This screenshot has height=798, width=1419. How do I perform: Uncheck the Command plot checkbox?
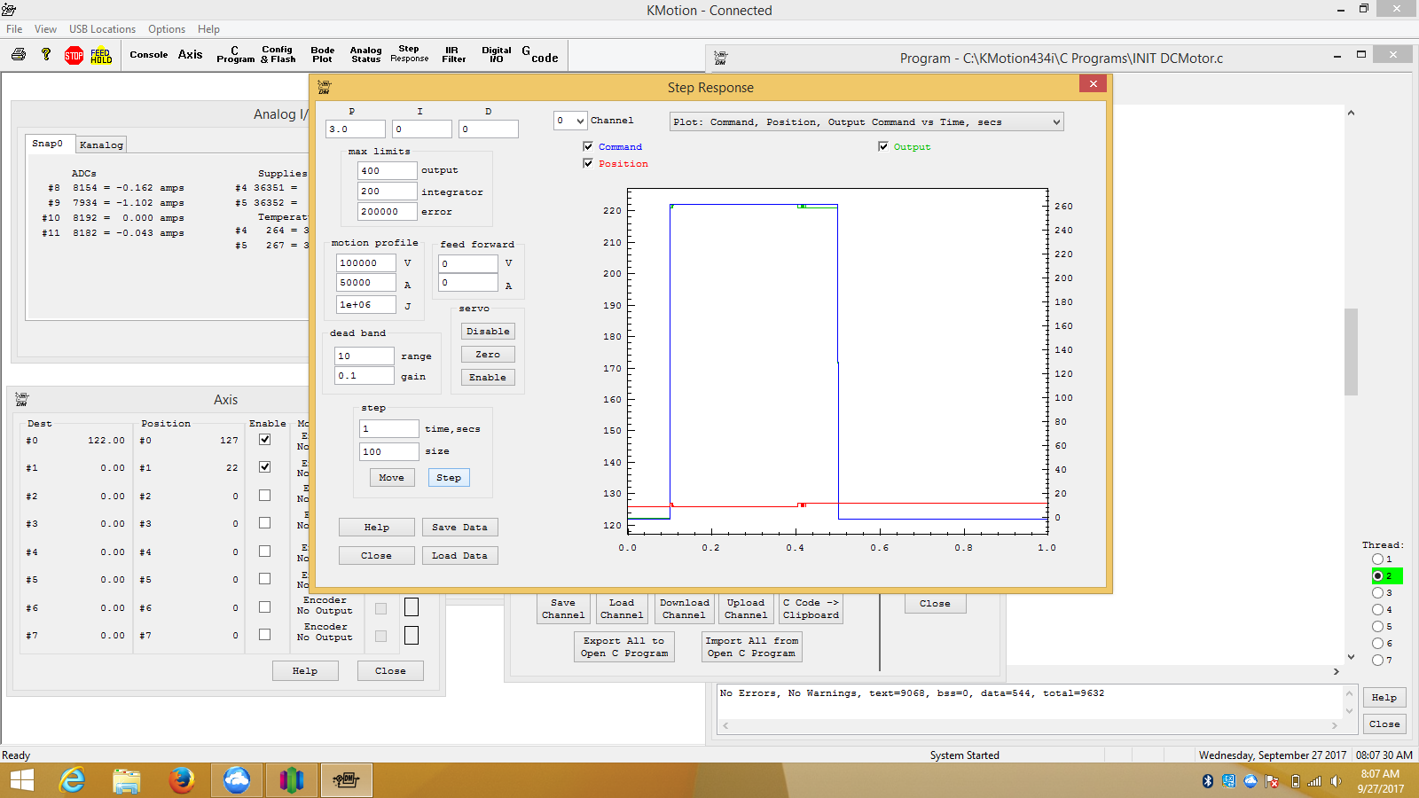588,146
